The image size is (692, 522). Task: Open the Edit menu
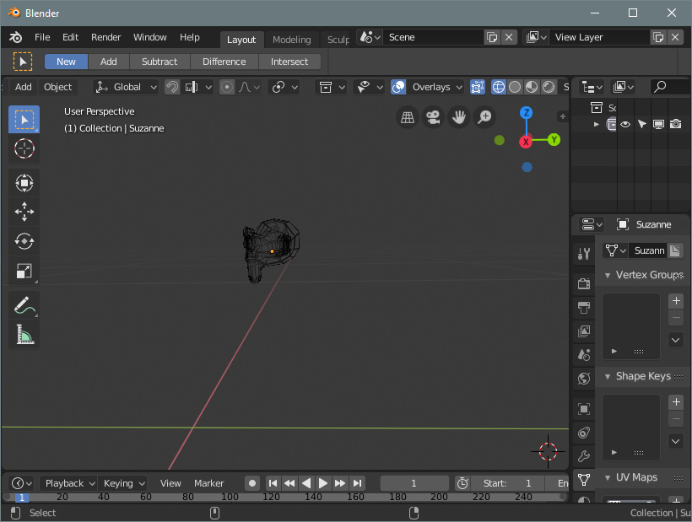[70, 37]
